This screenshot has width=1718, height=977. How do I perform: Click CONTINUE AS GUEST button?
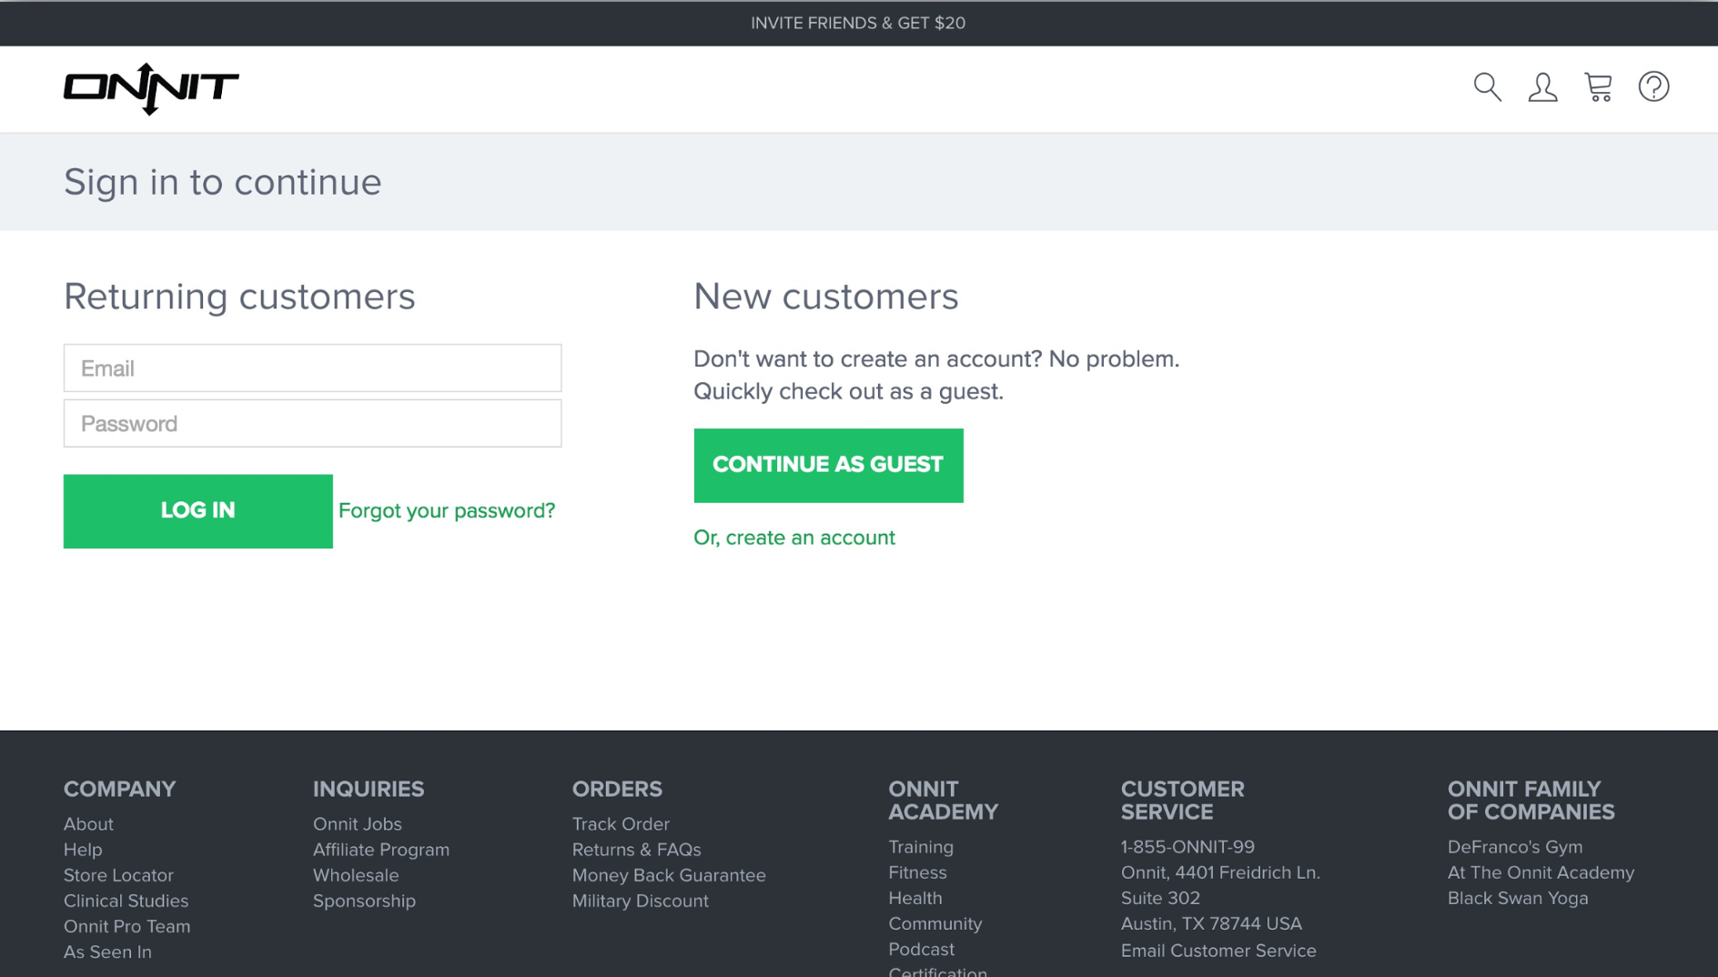pyautogui.click(x=828, y=466)
